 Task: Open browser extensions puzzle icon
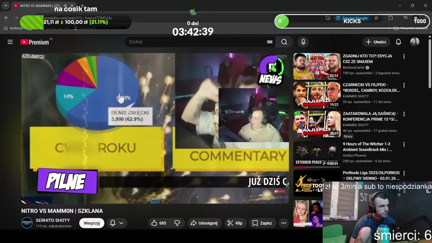(x=390, y=18)
